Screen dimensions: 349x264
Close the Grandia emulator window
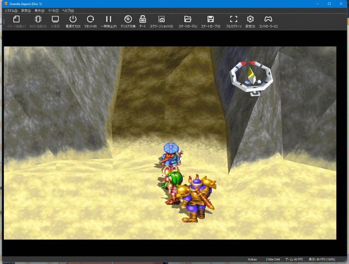click(x=341, y=4)
